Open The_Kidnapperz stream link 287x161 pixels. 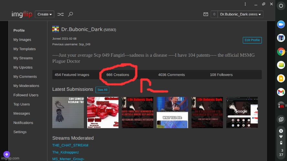(x=66, y=152)
